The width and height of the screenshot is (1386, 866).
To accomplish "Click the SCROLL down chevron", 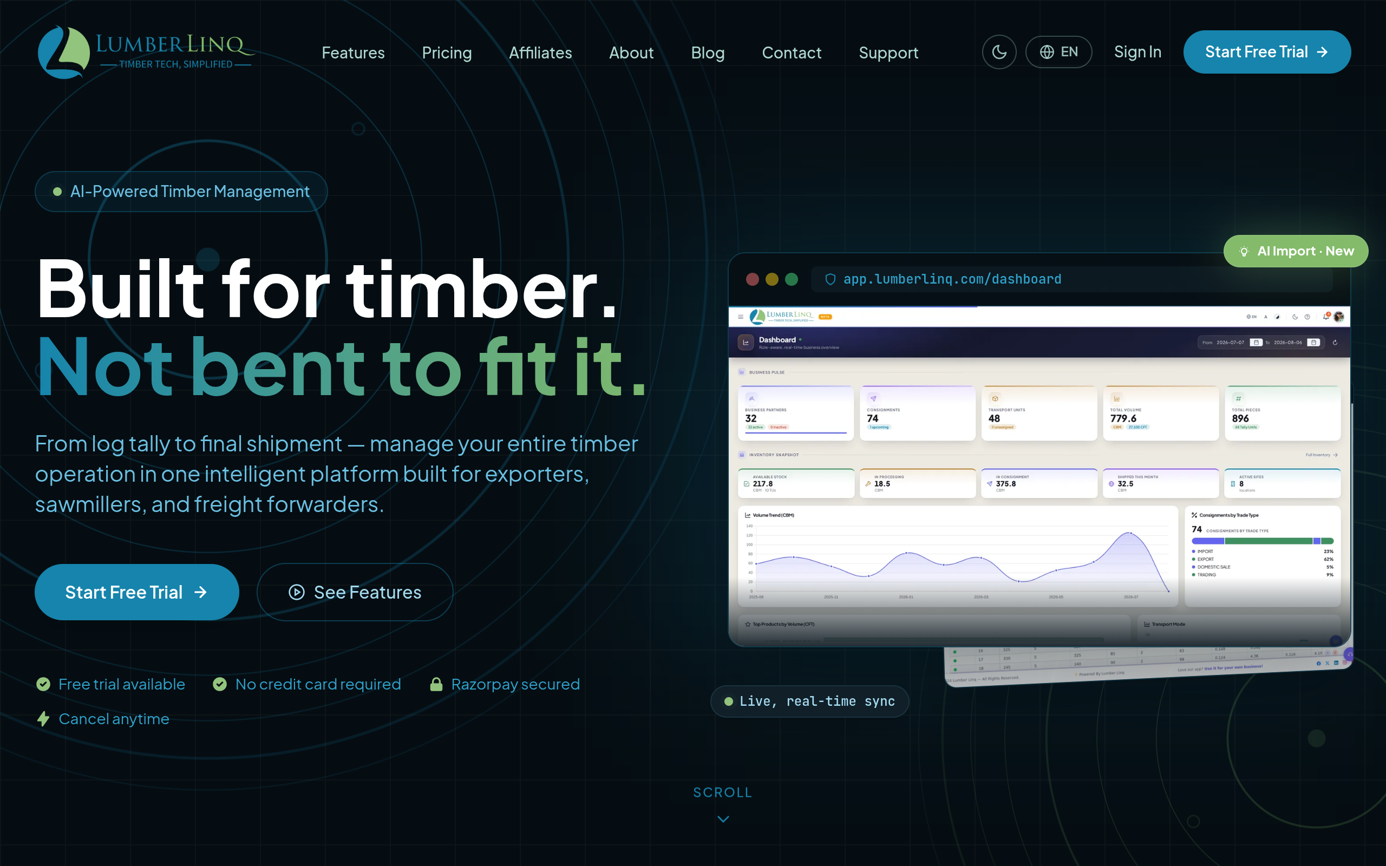I will tap(723, 818).
